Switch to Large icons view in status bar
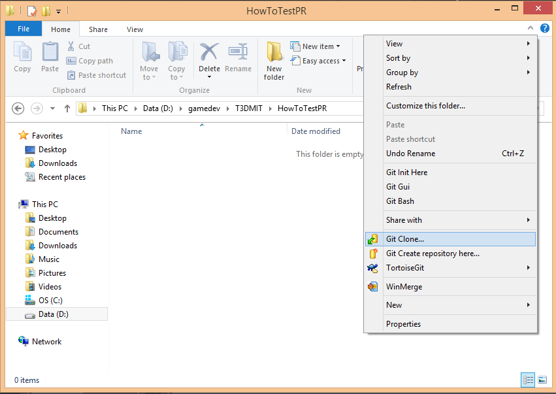This screenshot has width=556, height=394. pyautogui.click(x=542, y=380)
